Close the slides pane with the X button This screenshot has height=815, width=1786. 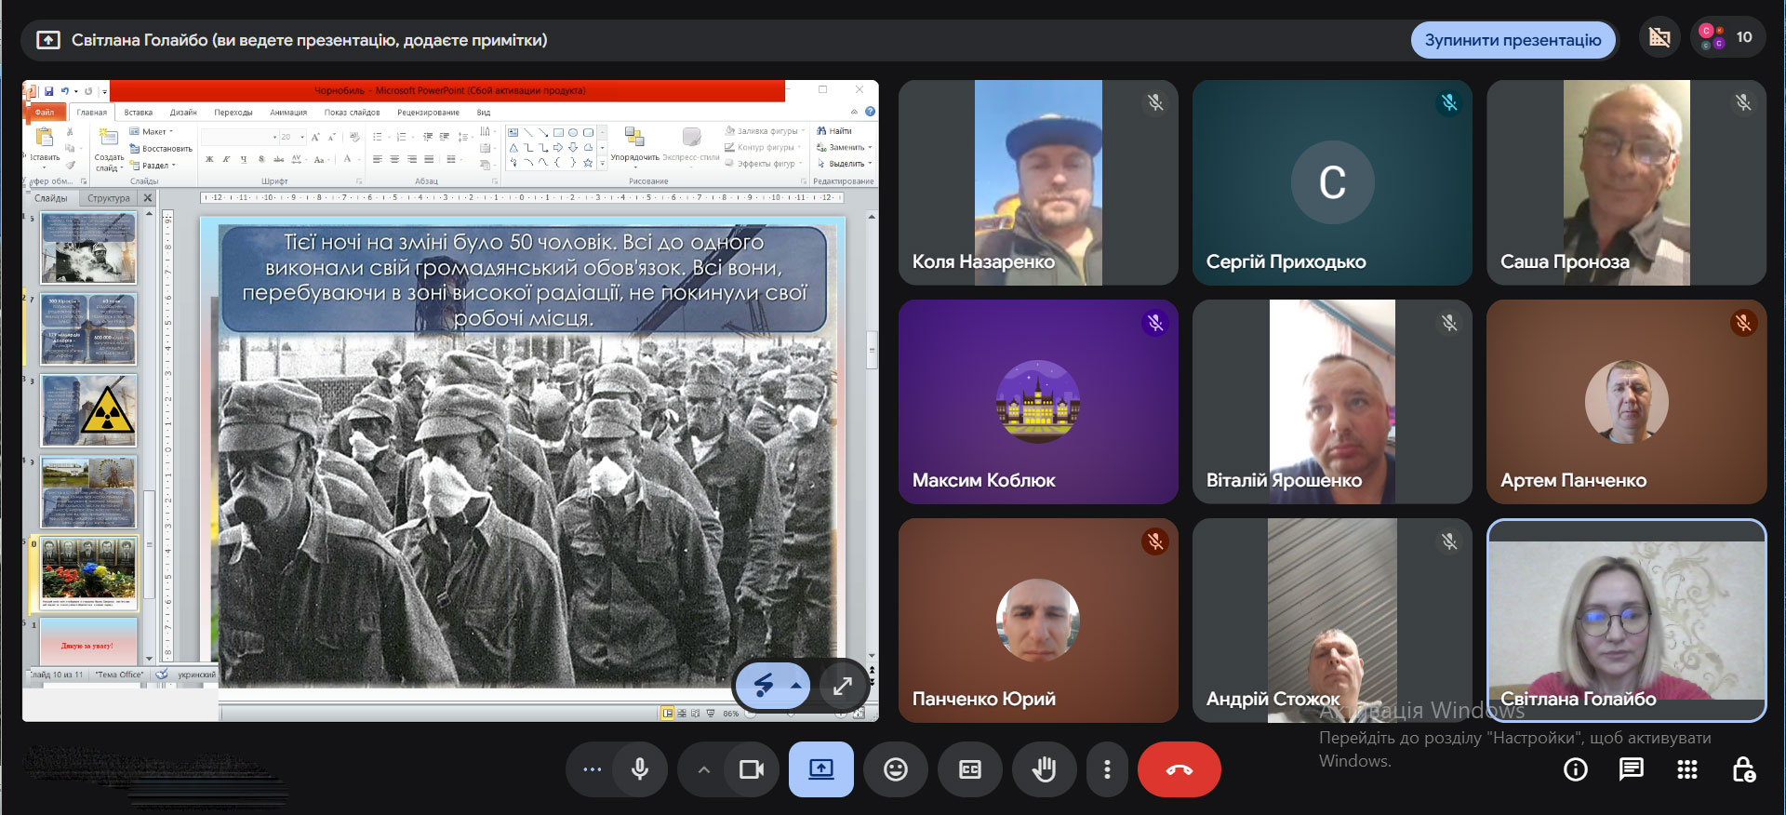147,198
